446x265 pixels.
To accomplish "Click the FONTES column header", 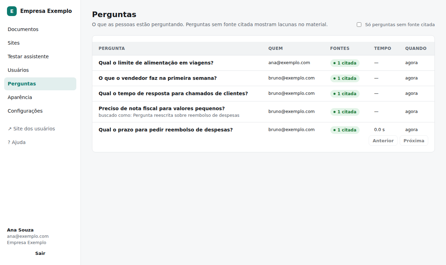I will (340, 48).
